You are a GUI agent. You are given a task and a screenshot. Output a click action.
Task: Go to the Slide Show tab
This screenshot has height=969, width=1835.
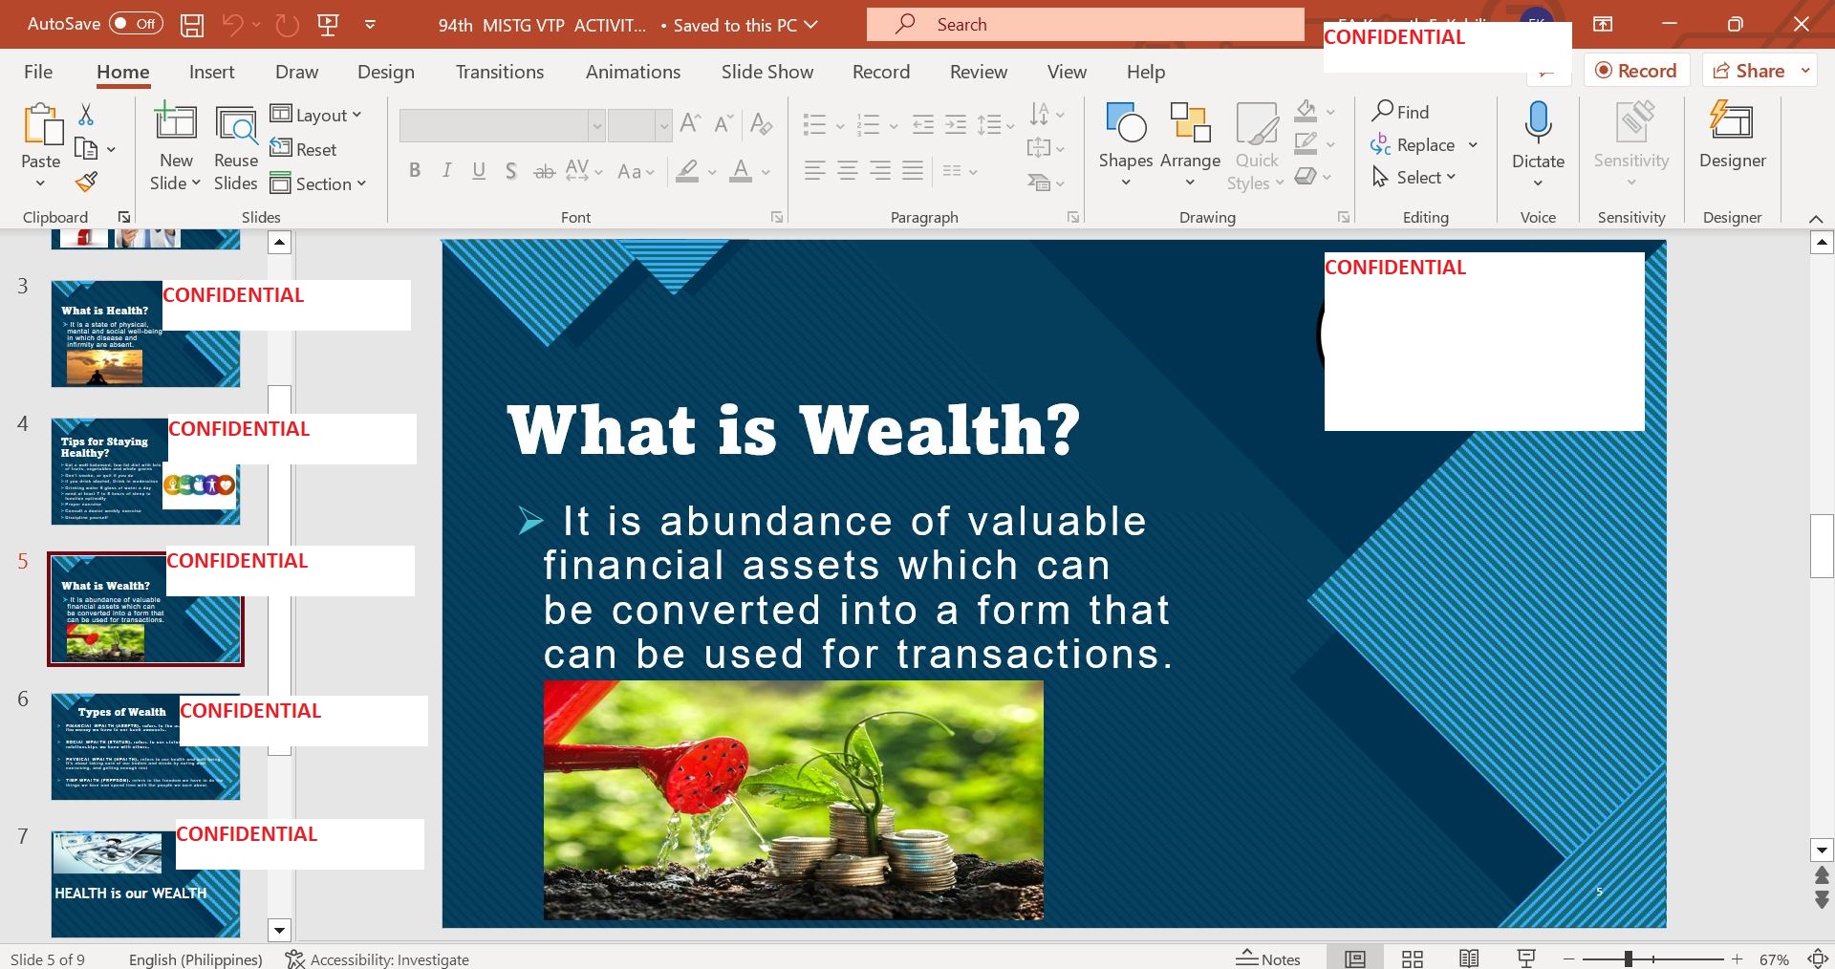pos(767,72)
